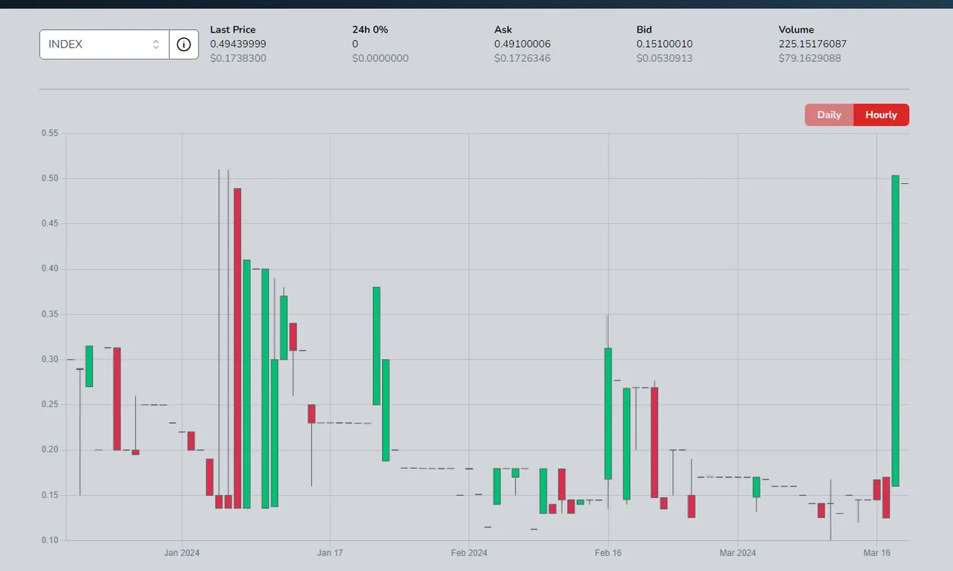The height and width of the screenshot is (571, 953).
Task: Click the Jan 2024 axis label
Action: coord(182,553)
